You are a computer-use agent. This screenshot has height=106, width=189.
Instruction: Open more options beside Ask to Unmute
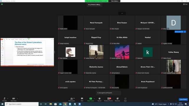pyautogui.click(x=185, y=32)
